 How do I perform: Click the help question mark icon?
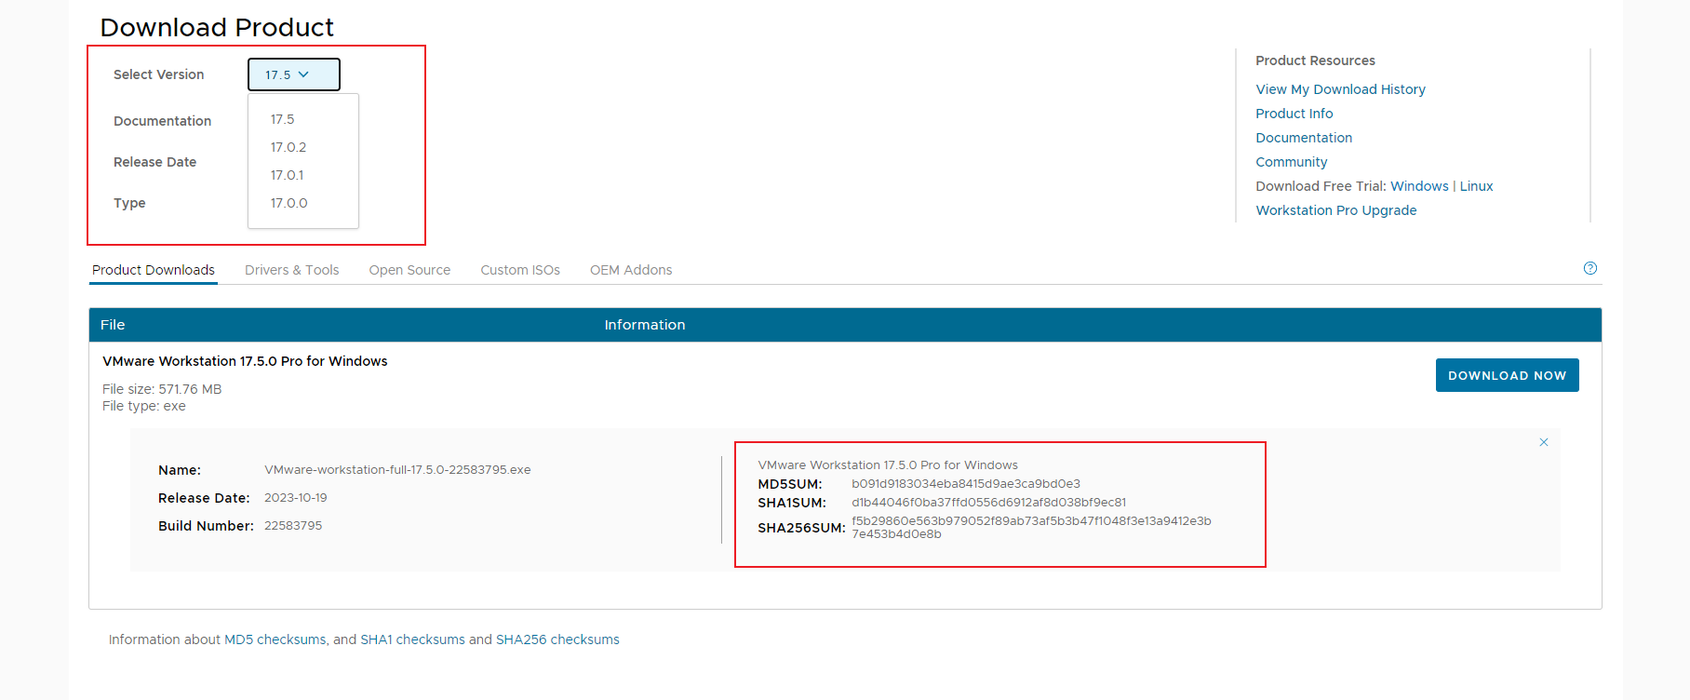[1590, 268]
